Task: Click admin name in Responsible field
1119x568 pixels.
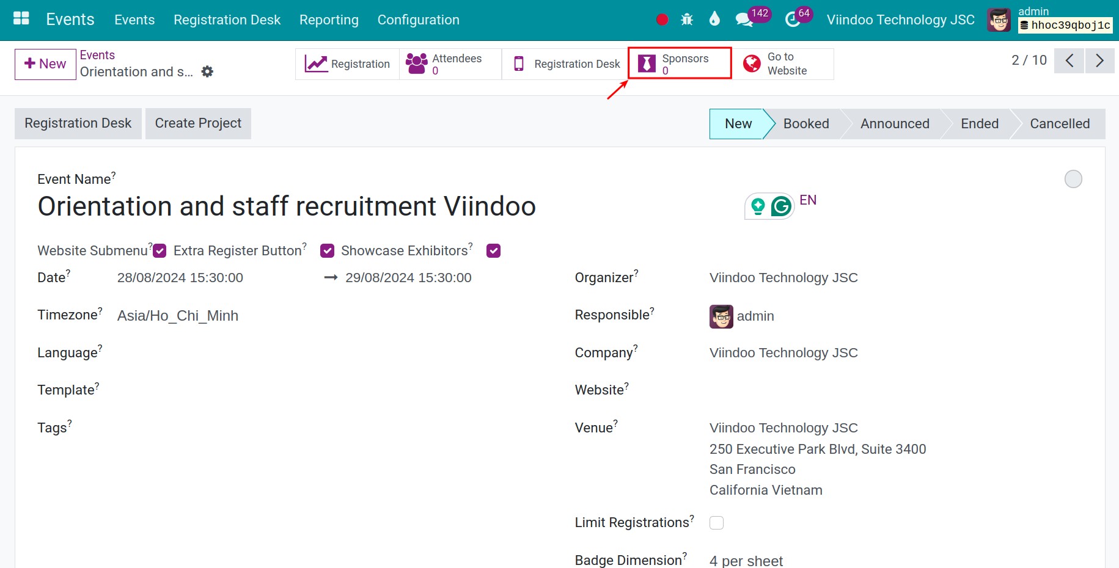Action: tap(755, 316)
